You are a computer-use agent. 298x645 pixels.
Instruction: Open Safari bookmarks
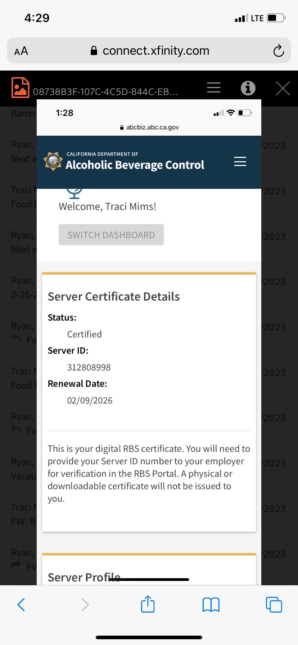click(x=211, y=604)
